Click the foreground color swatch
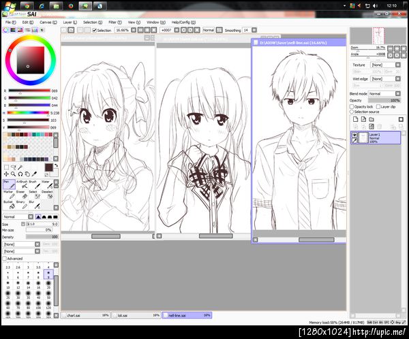 (49, 167)
